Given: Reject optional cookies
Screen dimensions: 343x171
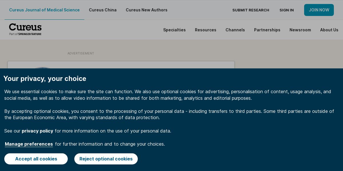Looking at the screenshot, I should coord(106,159).
